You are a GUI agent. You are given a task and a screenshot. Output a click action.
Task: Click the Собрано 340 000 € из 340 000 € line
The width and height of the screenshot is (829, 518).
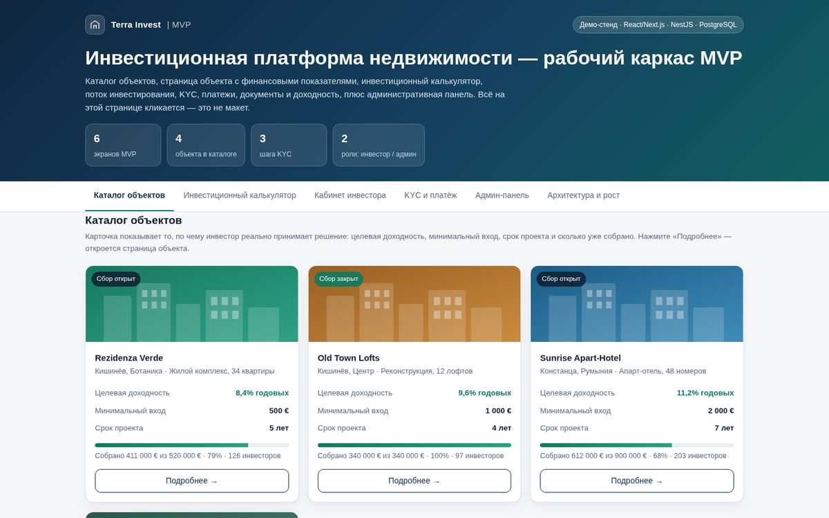pos(410,456)
